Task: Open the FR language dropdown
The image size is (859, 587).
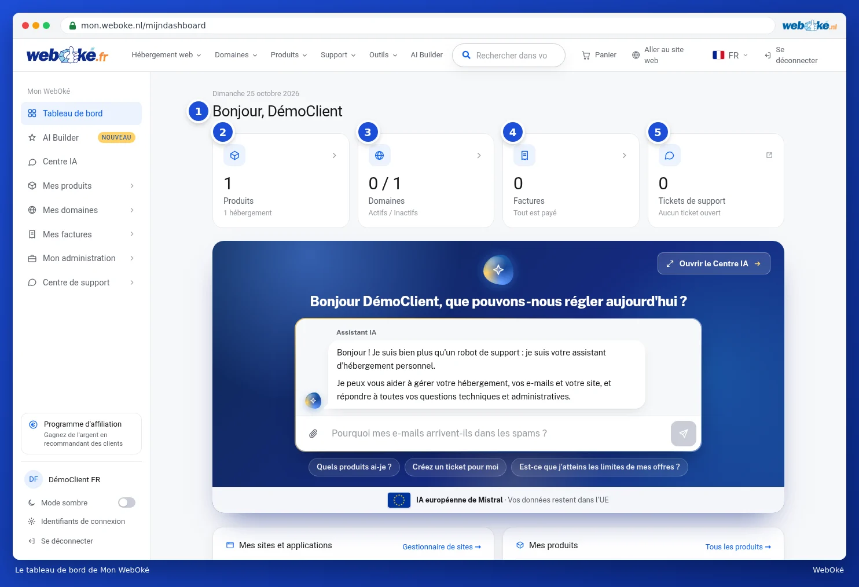Action: click(730, 55)
